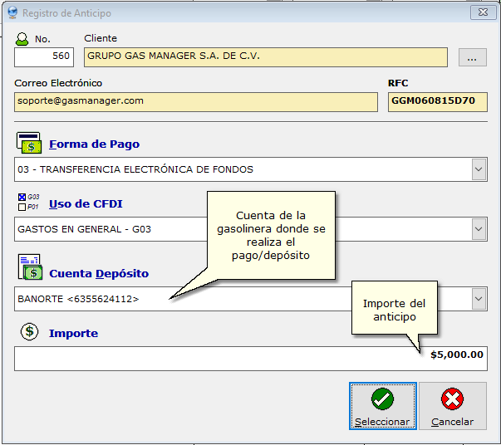Expand the Uso de CFDI dropdown arrow
Image resolution: width=501 pixels, height=445 pixels.
pos(479,228)
